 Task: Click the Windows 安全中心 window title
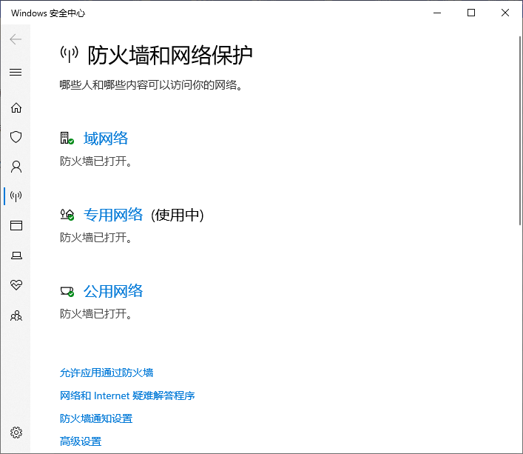[48, 13]
